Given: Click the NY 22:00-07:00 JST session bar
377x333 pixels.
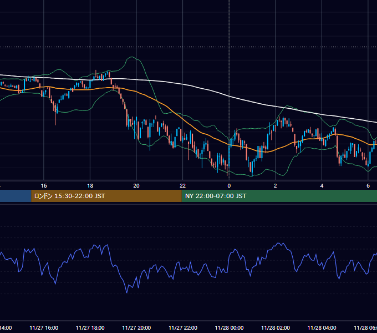Looking at the screenshot, I should [279, 196].
